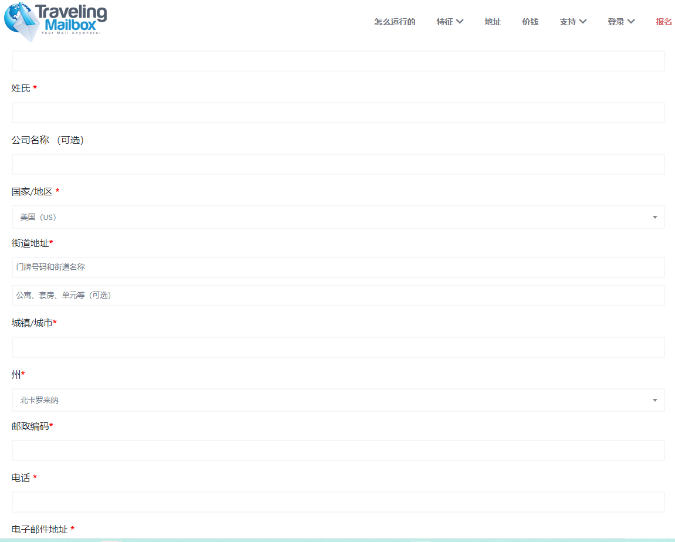
Task: Click the 公寓、套房、单元等 optional field
Action: pos(338,295)
